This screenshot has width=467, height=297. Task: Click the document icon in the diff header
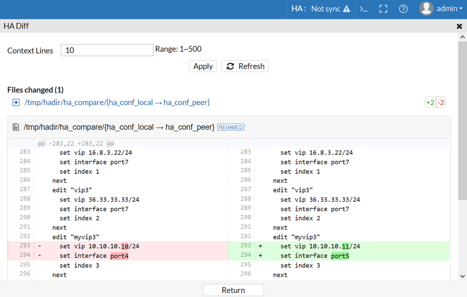(17, 126)
